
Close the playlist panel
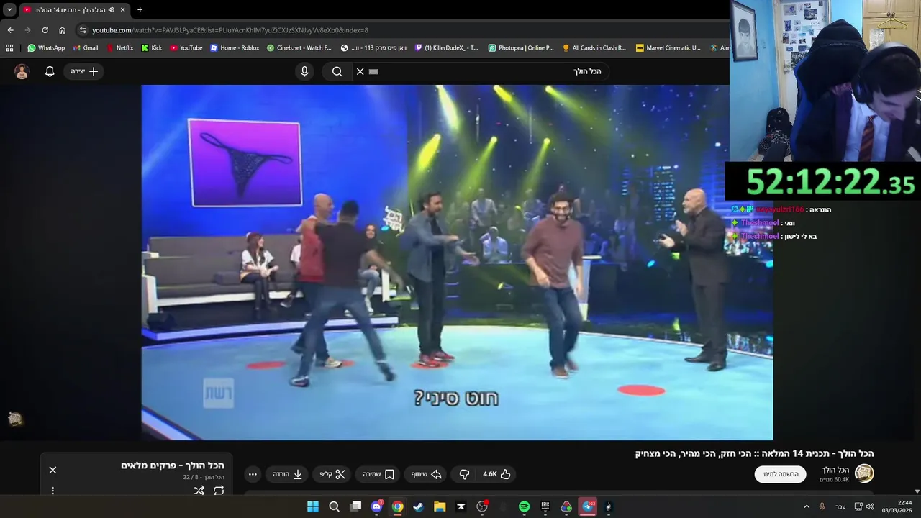53,470
